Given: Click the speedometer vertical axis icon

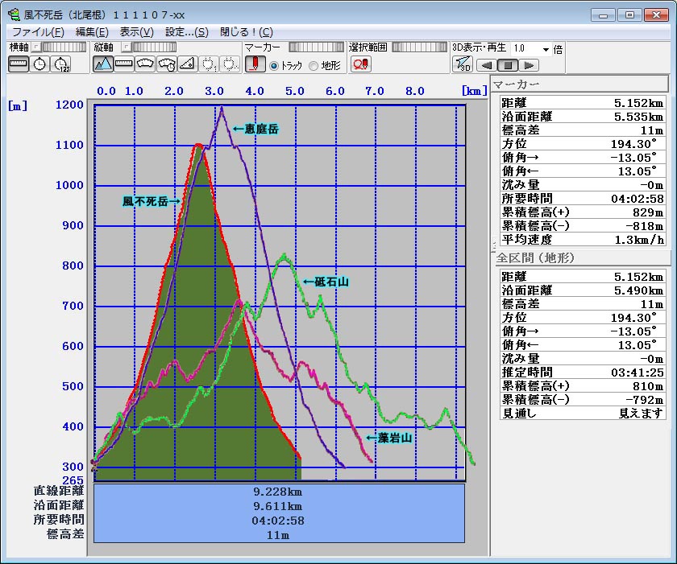Looking at the screenshot, I should (146, 64).
